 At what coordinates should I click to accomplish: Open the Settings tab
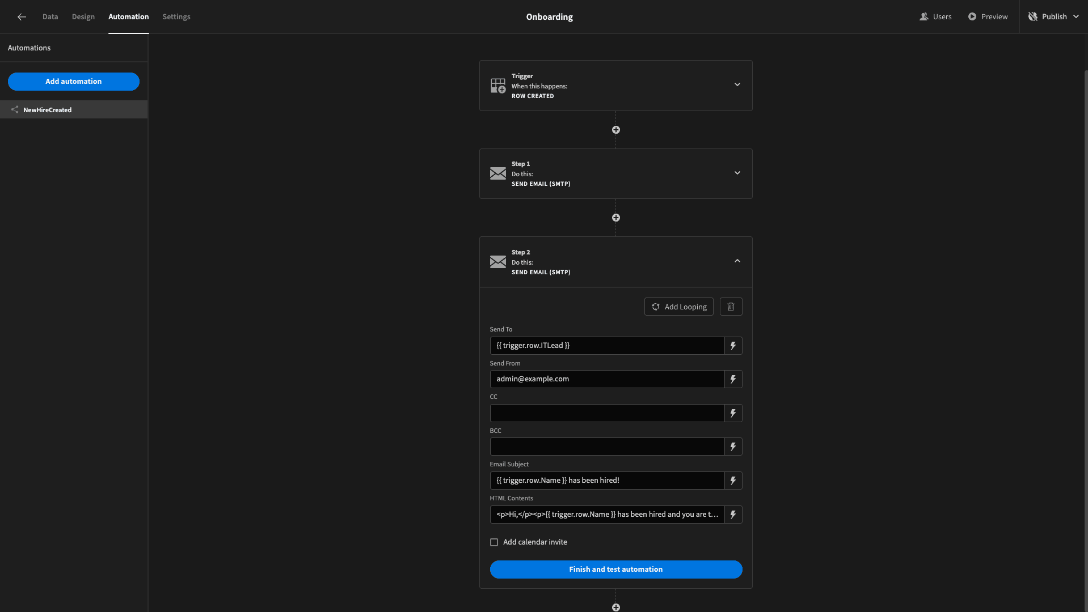tap(176, 16)
